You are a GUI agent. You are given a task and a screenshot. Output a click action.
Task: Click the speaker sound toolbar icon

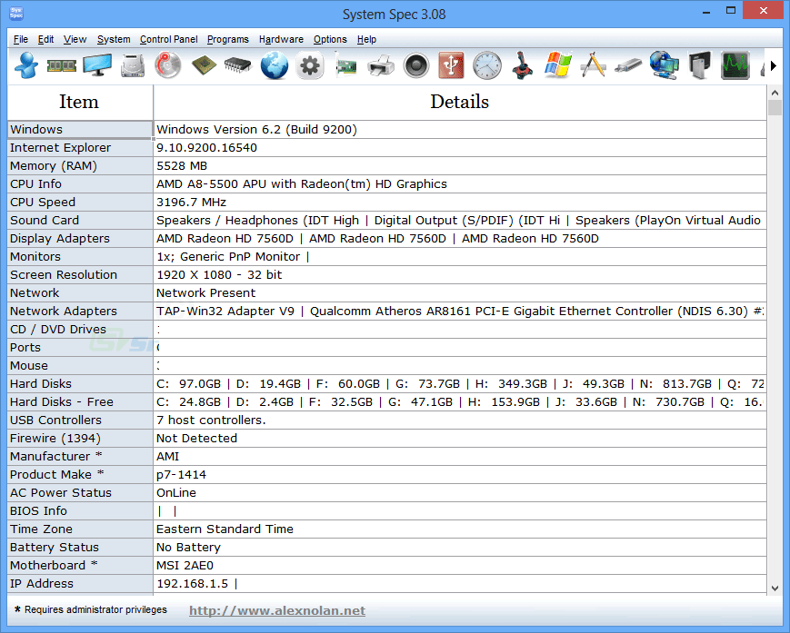pyautogui.click(x=415, y=65)
